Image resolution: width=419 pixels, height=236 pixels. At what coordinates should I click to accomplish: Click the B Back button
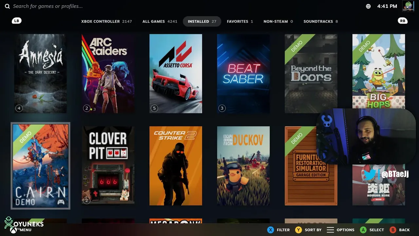point(400,230)
